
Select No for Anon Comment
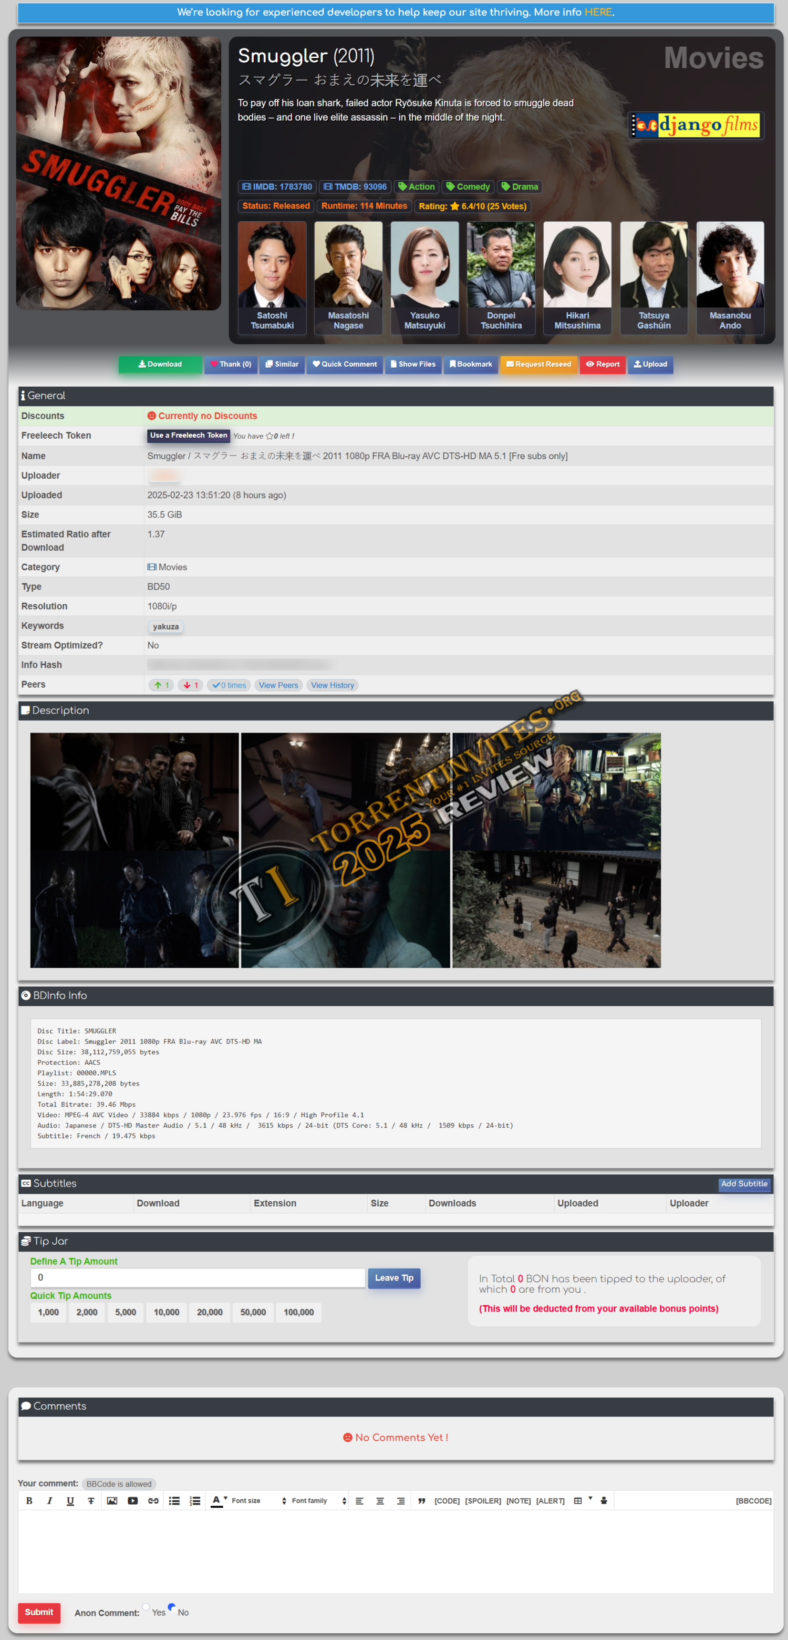[171, 1607]
